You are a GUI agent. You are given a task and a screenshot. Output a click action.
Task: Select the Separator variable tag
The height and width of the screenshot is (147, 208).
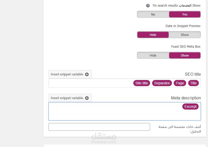coord(162,83)
